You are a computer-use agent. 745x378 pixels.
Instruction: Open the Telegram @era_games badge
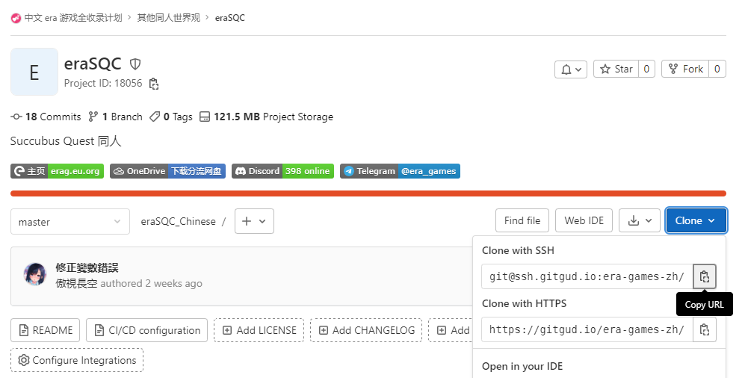coord(400,171)
